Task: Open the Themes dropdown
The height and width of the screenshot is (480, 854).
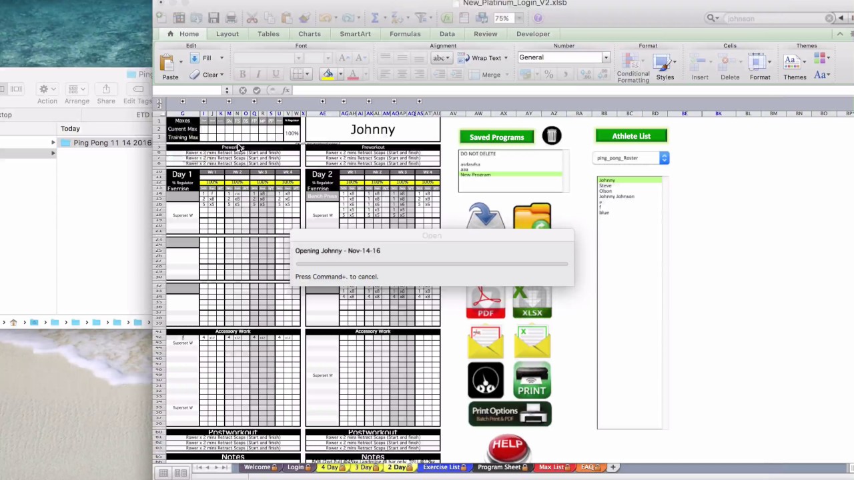Action: [x=795, y=67]
